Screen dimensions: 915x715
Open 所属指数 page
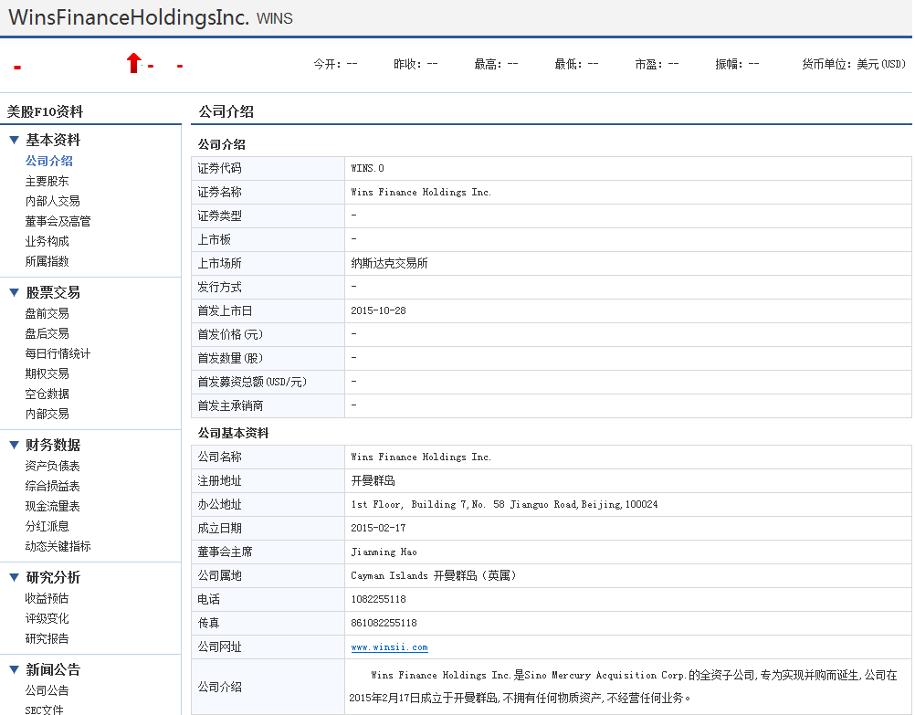tap(47, 261)
